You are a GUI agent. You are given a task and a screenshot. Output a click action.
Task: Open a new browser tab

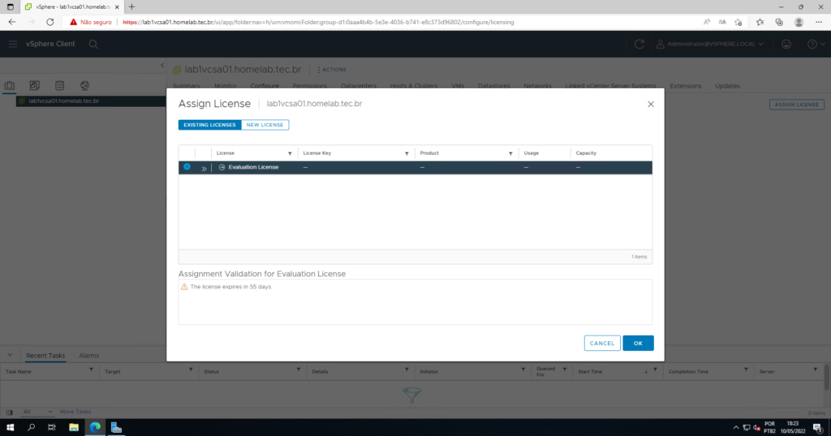pos(131,6)
